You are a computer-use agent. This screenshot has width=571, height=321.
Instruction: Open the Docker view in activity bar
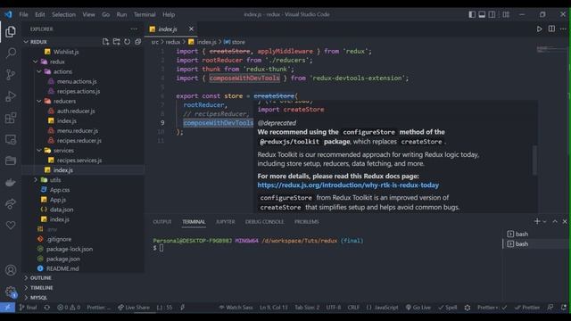coord(11,182)
